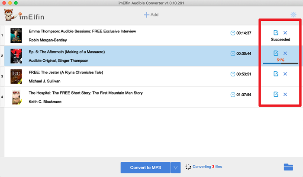
Task: Click the clock icon beside 00:14:37
Action: [x=233, y=33]
